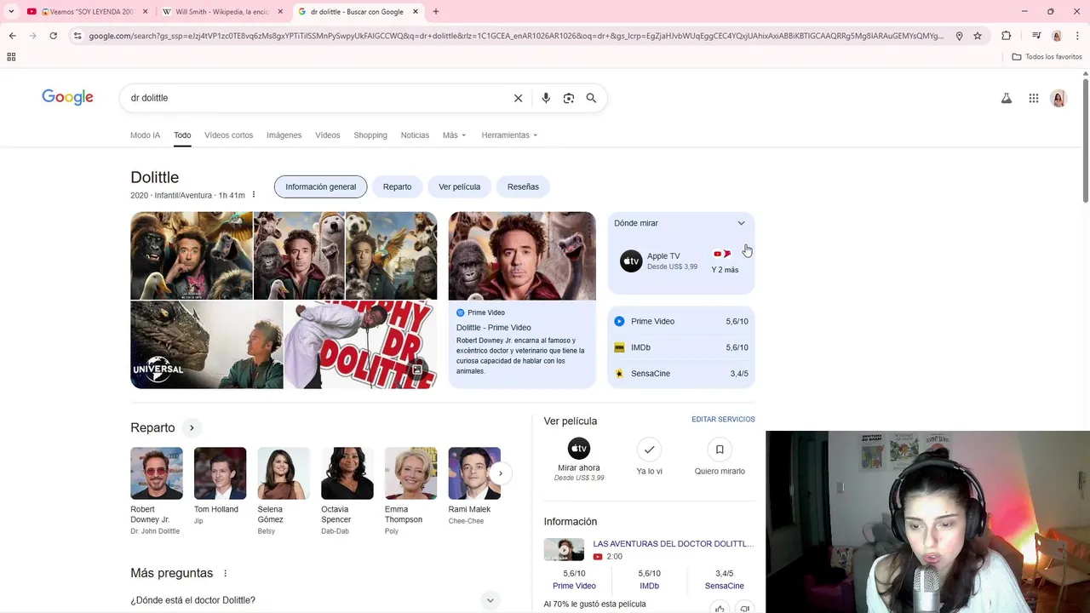
Task: Select the Reseñas chip
Action: pos(523,186)
